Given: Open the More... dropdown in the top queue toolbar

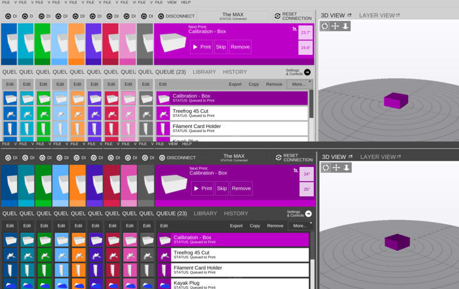Looking at the screenshot, I should 298,84.
